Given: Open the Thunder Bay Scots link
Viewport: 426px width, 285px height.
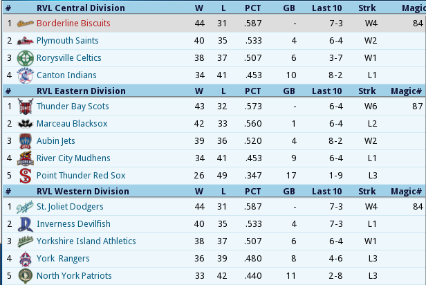Looking at the screenshot, I should 73,107.
